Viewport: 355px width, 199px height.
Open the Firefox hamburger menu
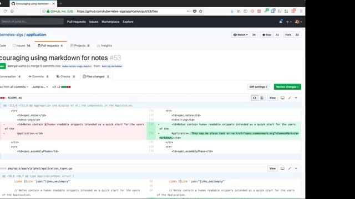click(x=301, y=11)
